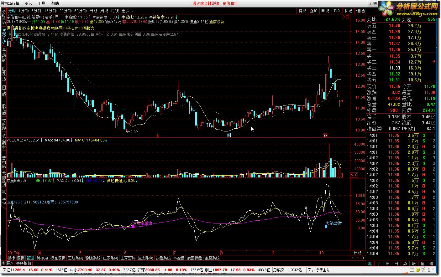
Task: Open the 同花顺 sidebar panel
Action: coord(4,91)
